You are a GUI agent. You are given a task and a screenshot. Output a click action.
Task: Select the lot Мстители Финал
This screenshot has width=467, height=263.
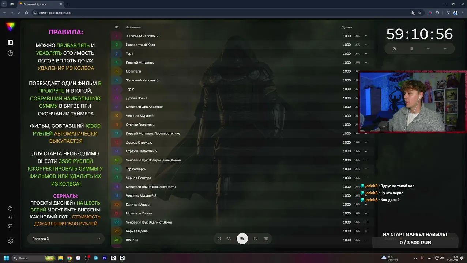(139, 213)
